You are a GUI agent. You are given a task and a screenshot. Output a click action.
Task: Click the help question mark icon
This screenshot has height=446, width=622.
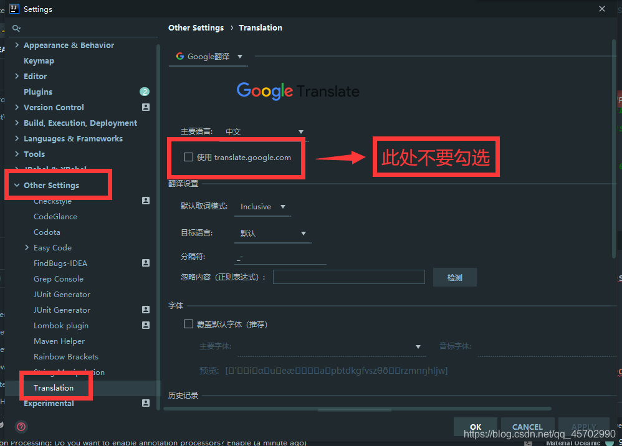pyautogui.click(x=21, y=427)
